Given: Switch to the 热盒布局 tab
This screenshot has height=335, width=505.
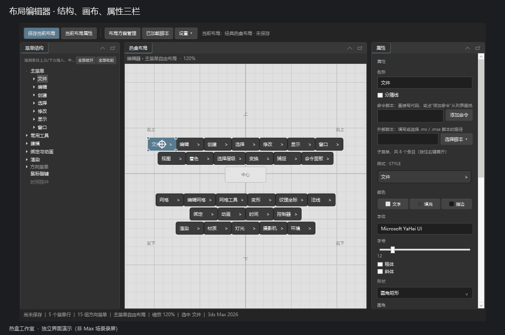Looking at the screenshot, I should [138, 48].
